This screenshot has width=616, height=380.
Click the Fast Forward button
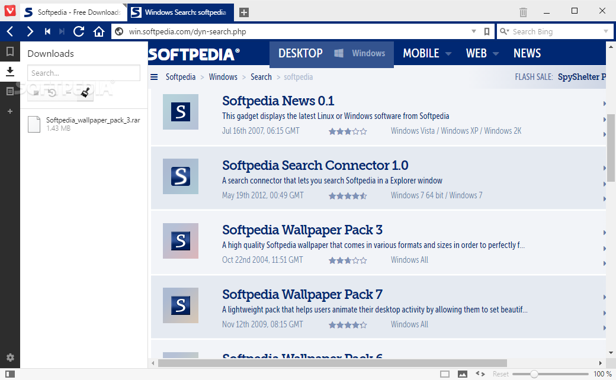pos(62,31)
